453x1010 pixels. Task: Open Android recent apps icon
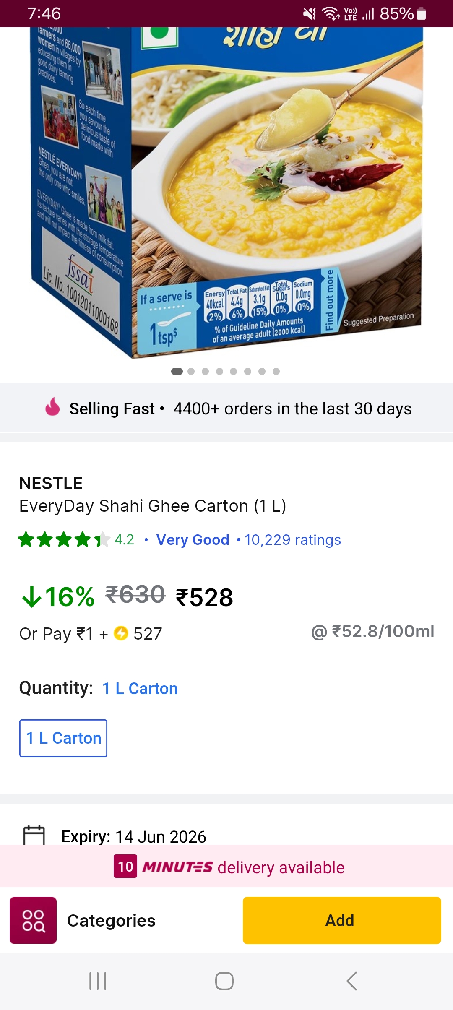pyautogui.click(x=98, y=981)
